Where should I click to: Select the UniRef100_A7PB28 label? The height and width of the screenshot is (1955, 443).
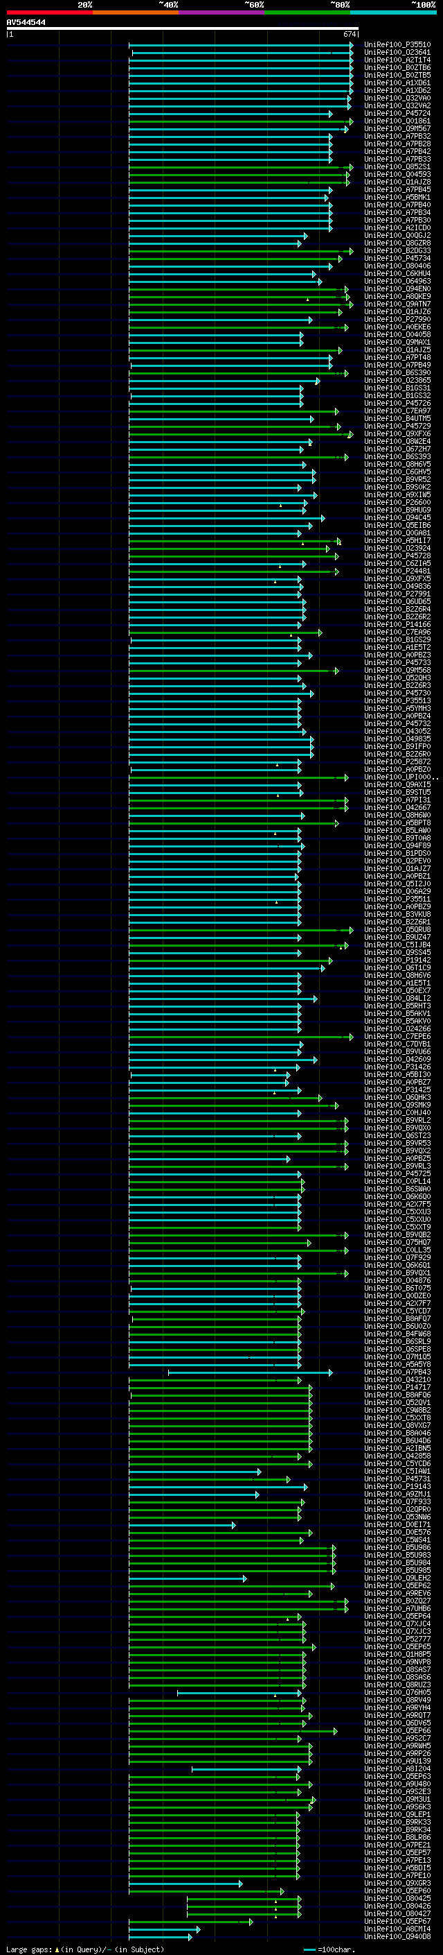pos(397,144)
